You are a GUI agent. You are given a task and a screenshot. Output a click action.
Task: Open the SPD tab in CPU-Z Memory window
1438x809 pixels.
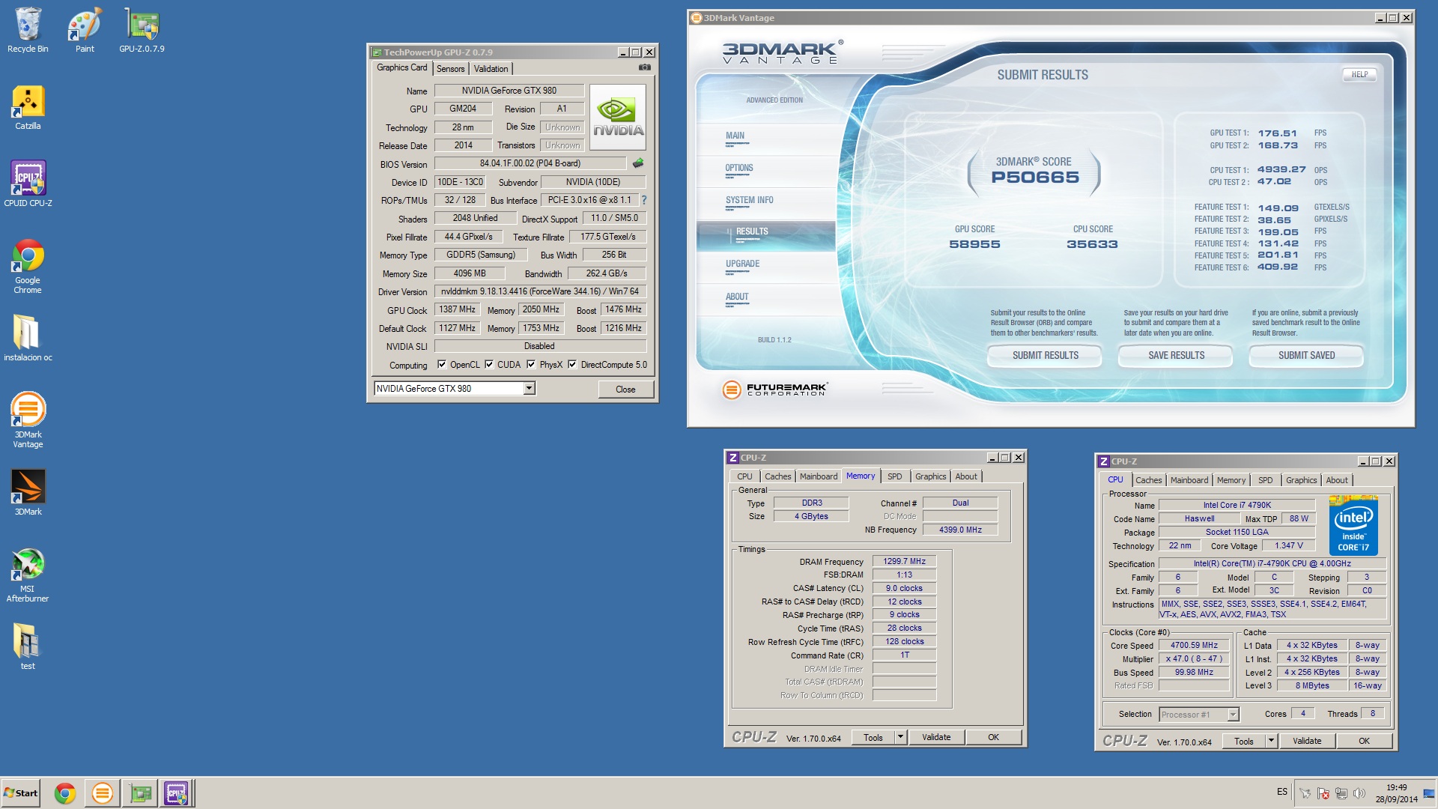point(895,476)
